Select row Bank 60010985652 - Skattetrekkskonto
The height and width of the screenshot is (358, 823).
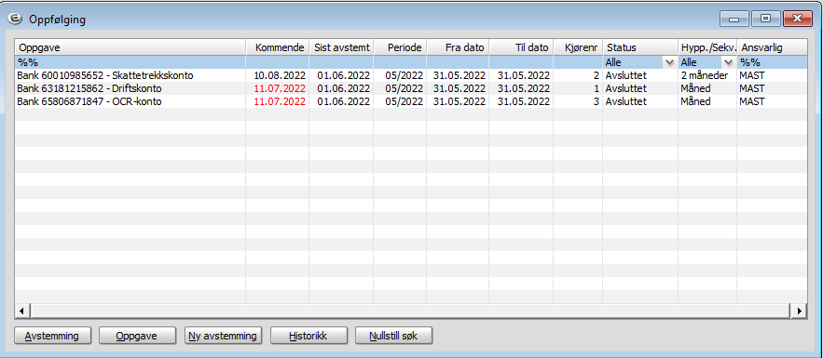click(x=411, y=75)
